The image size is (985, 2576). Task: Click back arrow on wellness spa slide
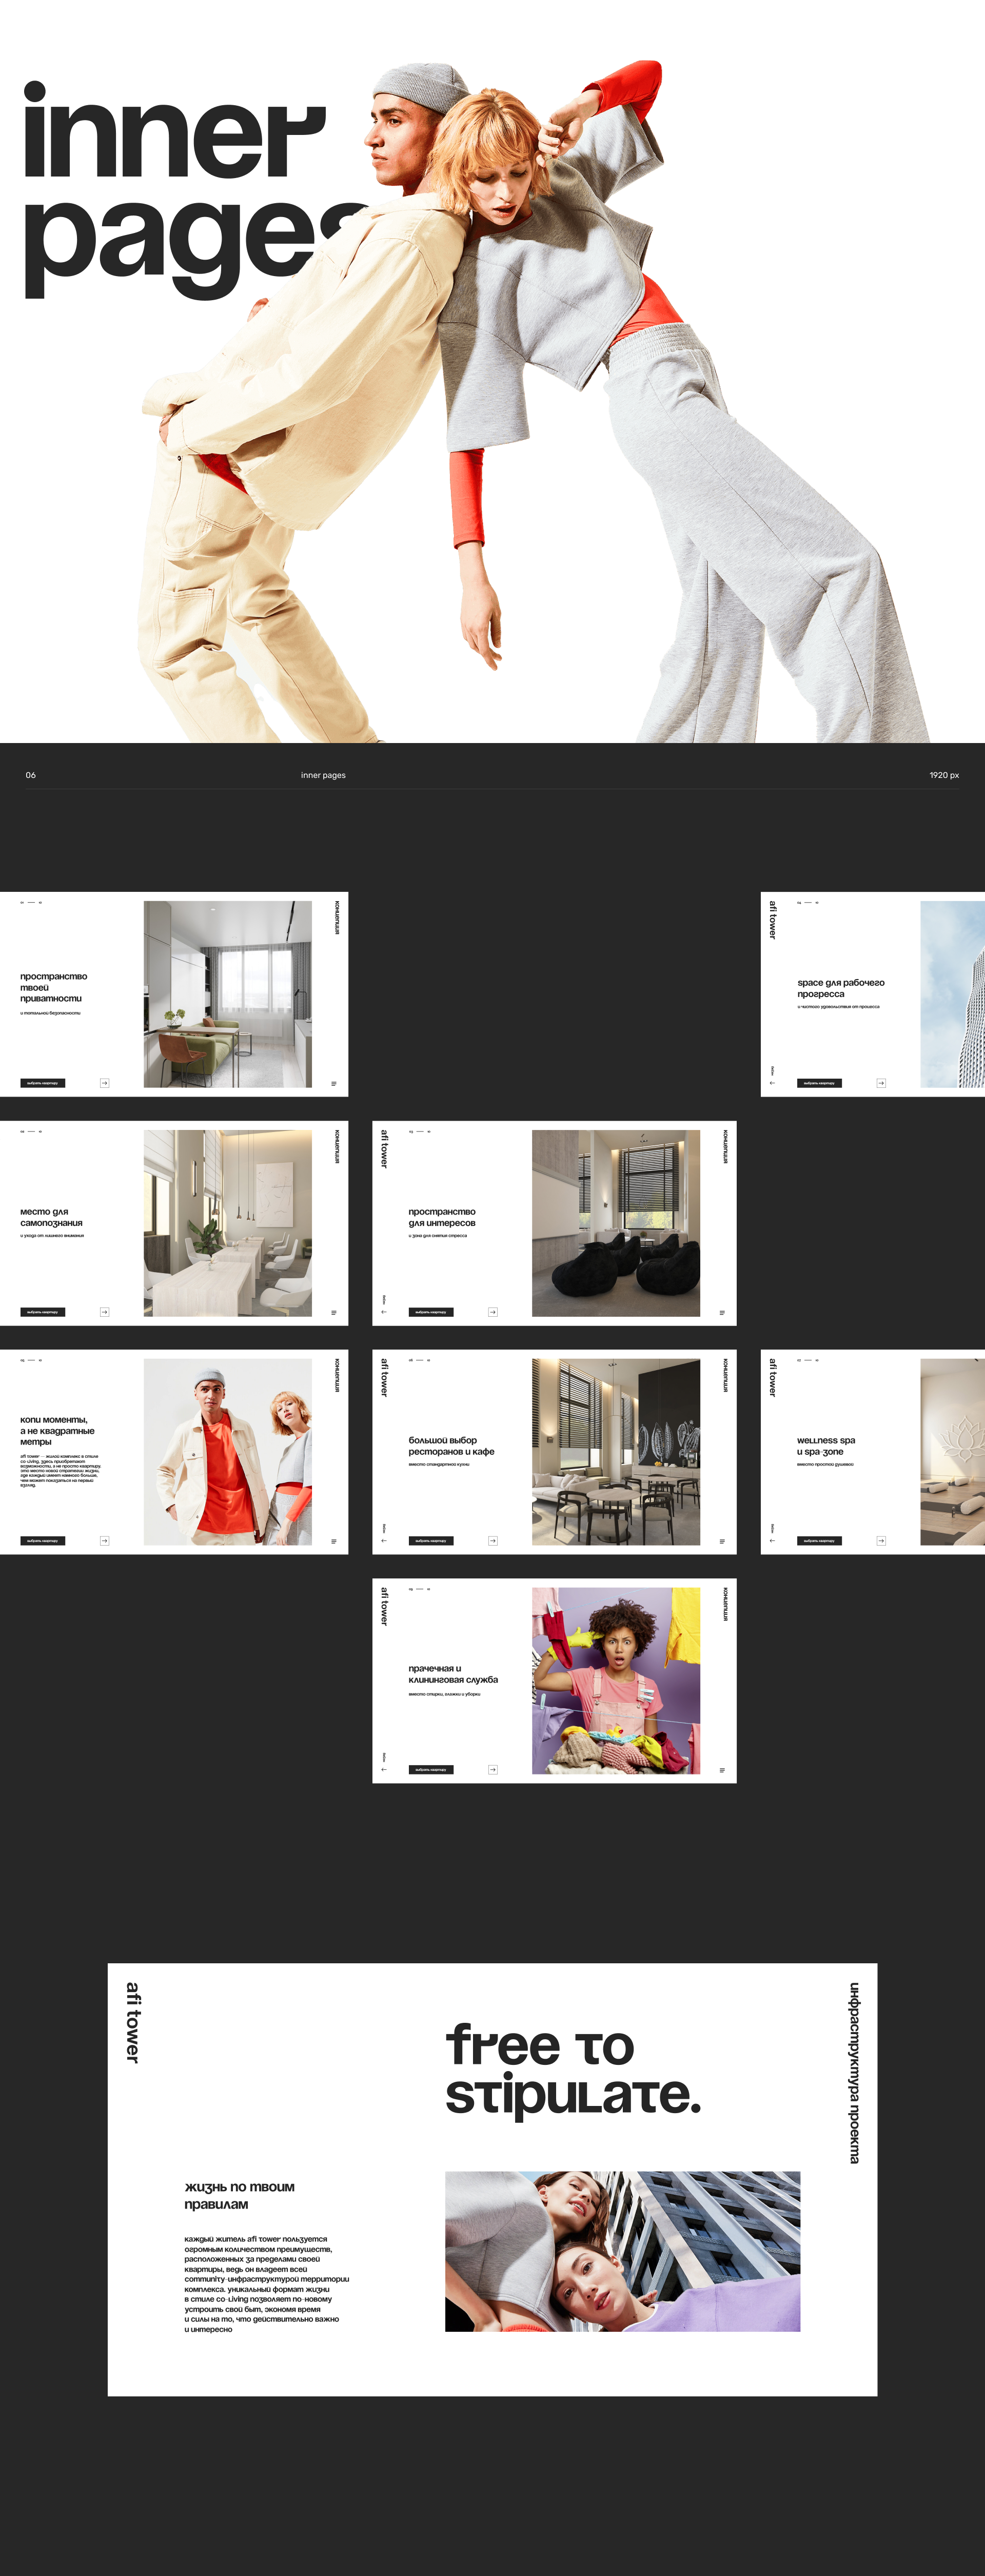pos(772,1541)
